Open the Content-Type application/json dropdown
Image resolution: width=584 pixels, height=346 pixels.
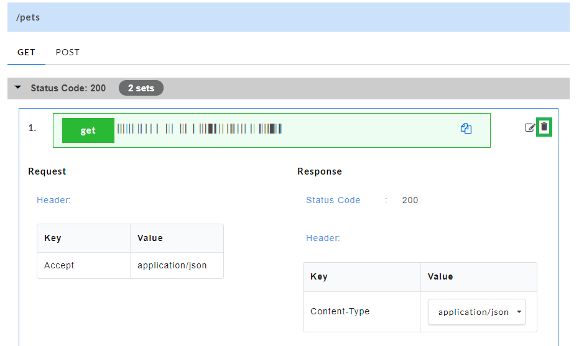(x=476, y=312)
